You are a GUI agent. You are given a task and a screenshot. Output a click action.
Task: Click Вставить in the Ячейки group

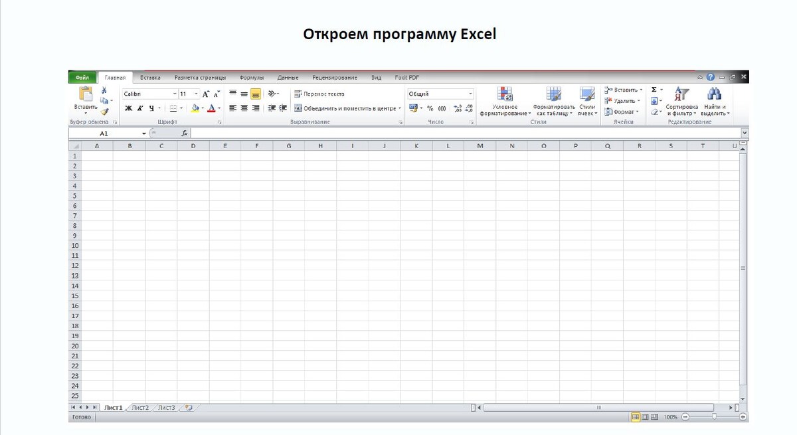coord(624,90)
